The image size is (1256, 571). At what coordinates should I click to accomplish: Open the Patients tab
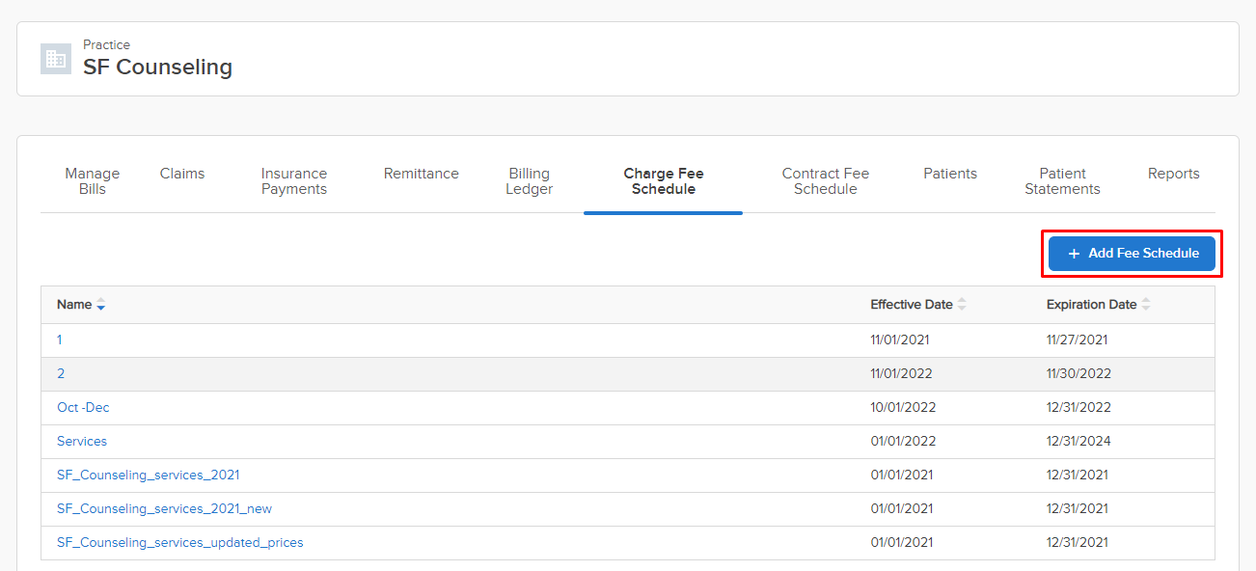click(x=950, y=174)
